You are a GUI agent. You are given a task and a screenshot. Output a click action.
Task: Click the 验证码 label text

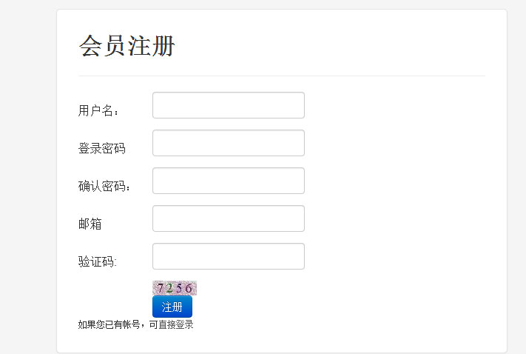[x=98, y=262]
